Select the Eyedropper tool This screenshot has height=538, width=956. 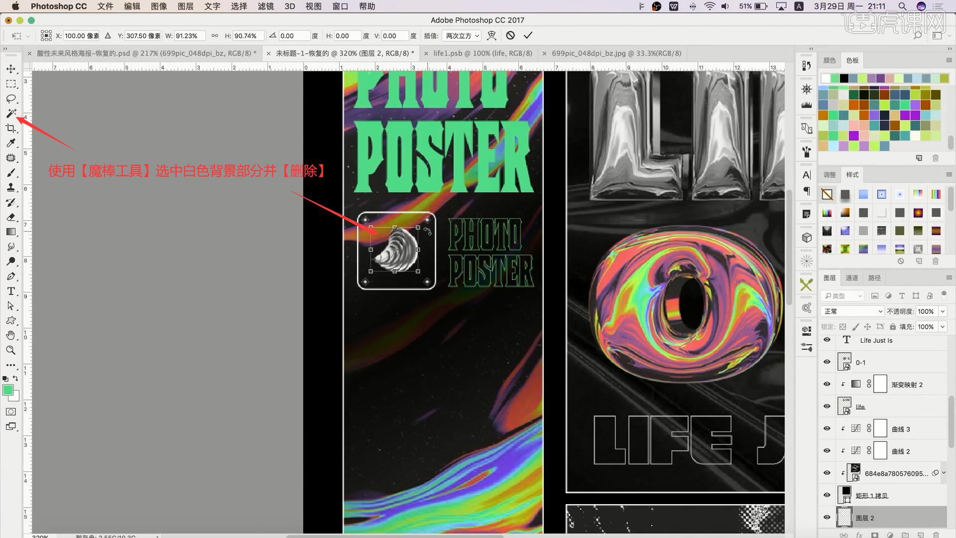11,143
